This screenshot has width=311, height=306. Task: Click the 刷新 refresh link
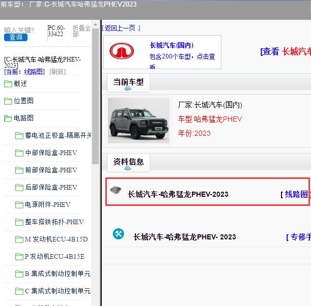tap(58, 72)
